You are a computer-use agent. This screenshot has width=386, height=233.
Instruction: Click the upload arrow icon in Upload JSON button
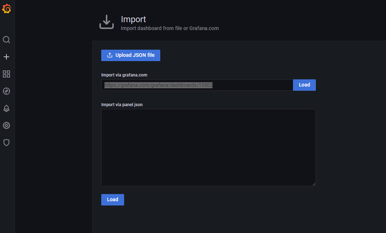(110, 55)
